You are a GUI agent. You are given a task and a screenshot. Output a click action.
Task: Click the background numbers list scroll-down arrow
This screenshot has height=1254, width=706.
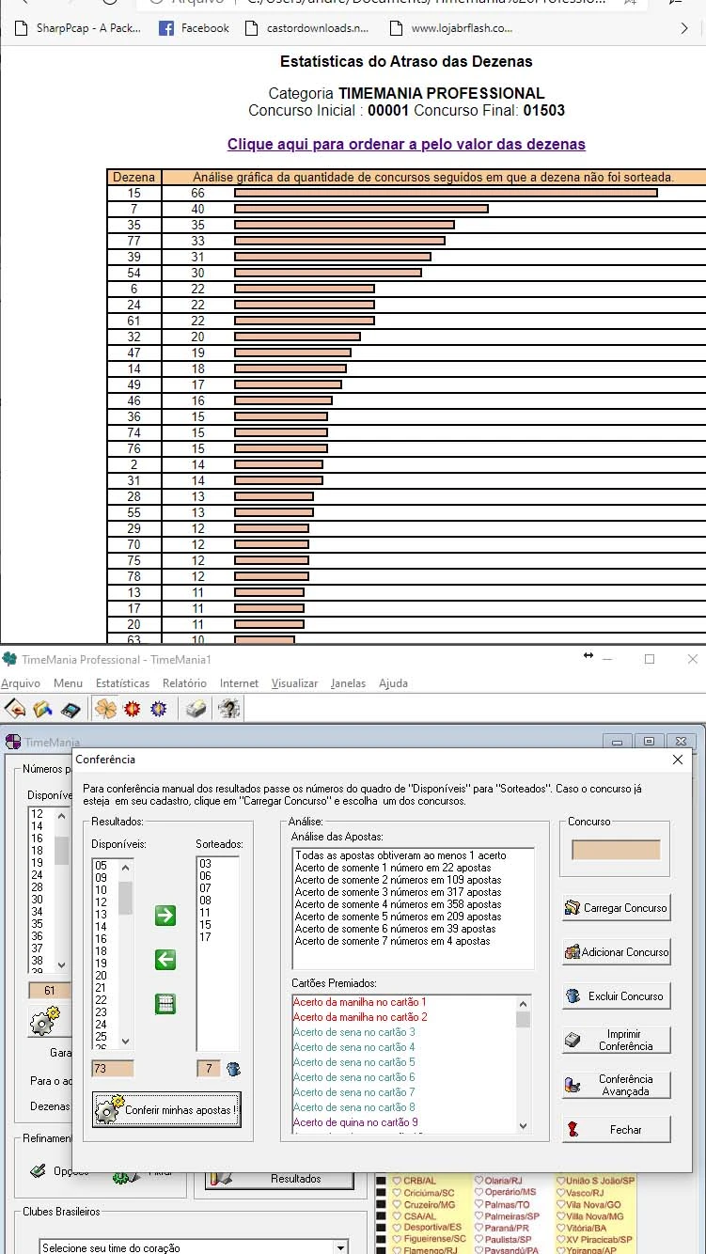point(62,964)
